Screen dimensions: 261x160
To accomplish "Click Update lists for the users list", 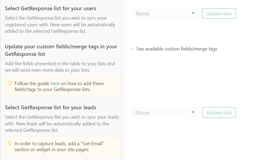I will [x=219, y=13].
